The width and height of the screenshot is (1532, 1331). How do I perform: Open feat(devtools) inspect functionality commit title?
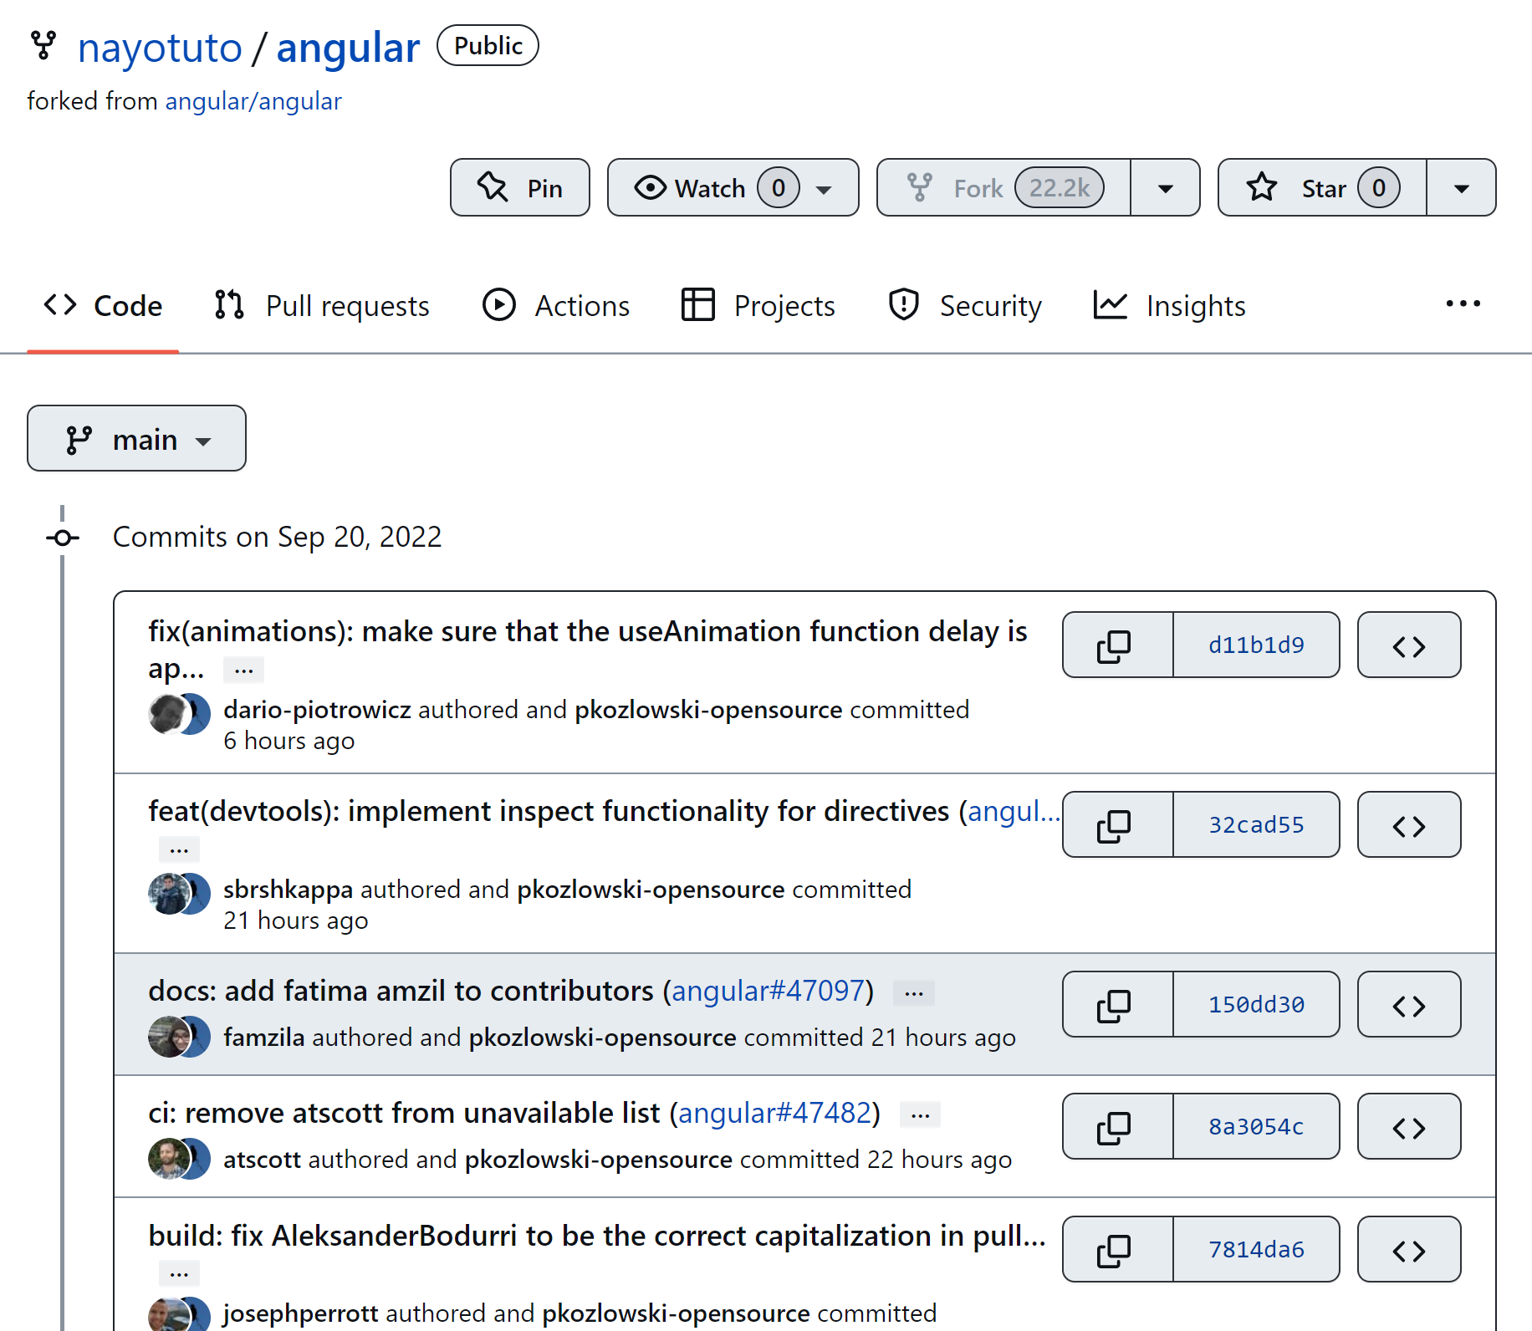pyautogui.click(x=549, y=811)
